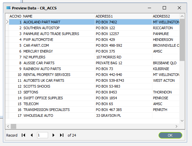Click the row indicator arrow for row 1

[7, 22]
